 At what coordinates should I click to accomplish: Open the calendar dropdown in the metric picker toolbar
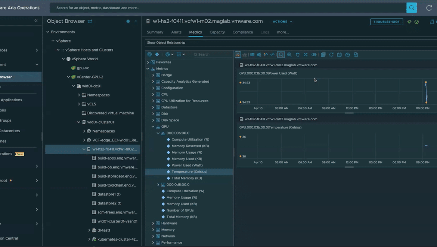click(181, 54)
